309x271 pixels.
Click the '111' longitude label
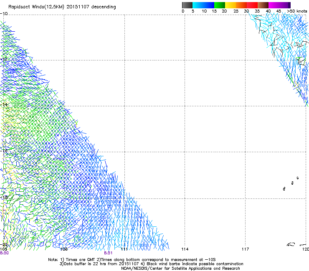(124, 249)
